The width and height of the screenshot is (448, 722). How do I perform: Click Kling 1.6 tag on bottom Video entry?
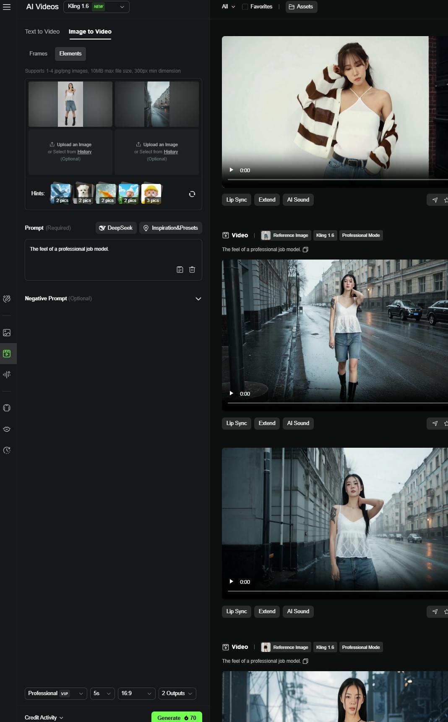pos(325,647)
